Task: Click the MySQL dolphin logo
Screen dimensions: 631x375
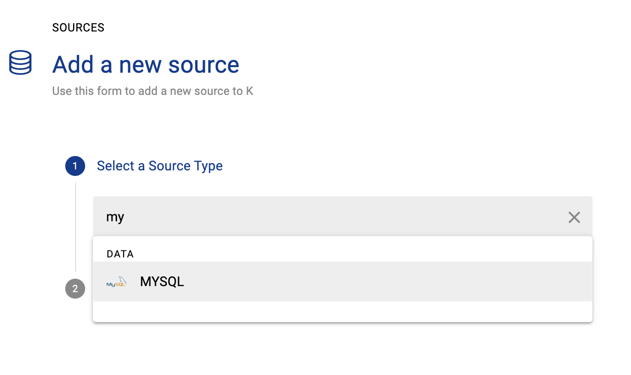Action: click(x=116, y=282)
